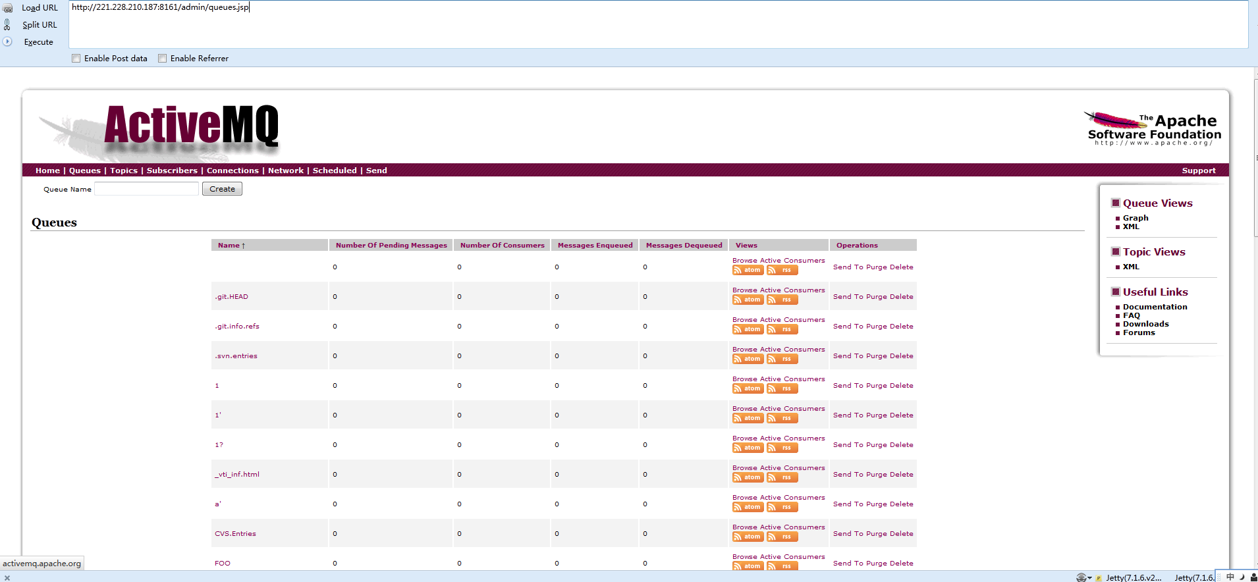1258x582 pixels.
Task: Close the bottom find bar
Action: click(x=7, y=578)
